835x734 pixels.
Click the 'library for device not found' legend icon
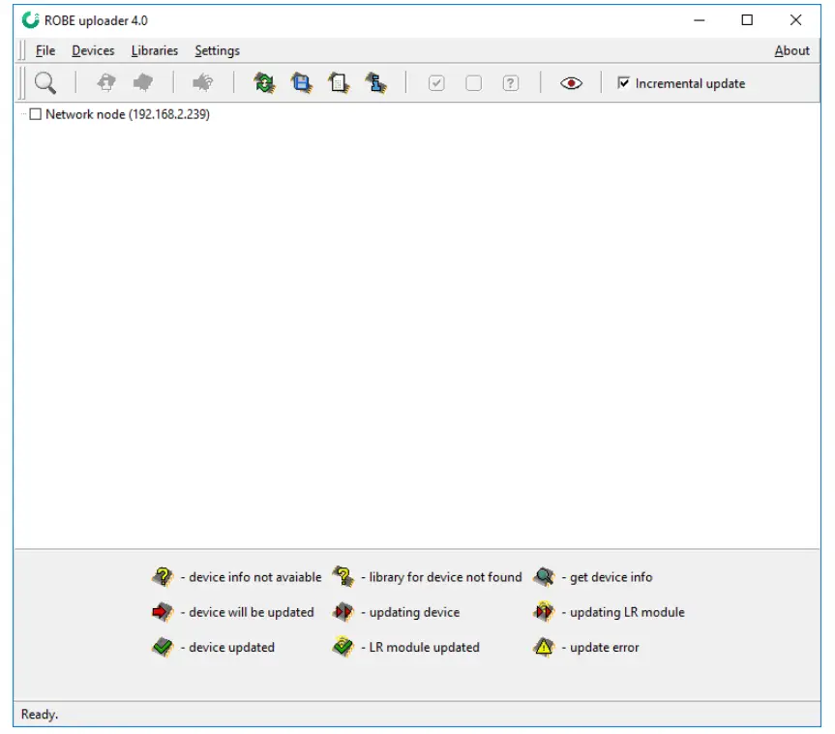pos(343,577)
